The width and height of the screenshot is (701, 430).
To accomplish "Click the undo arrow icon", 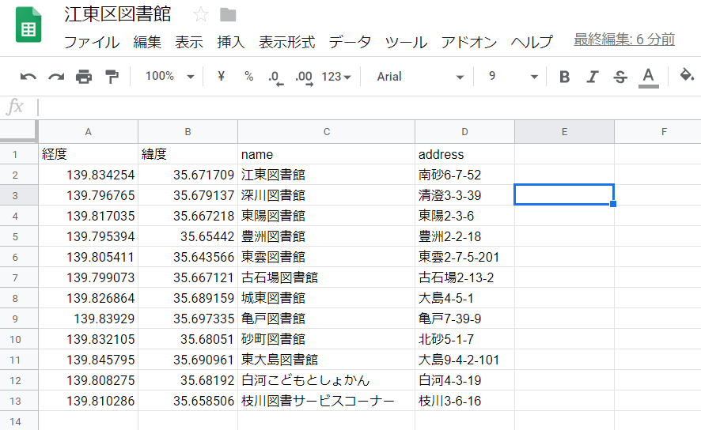I will click(28, 77).
